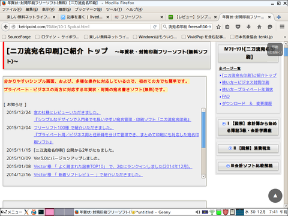Viewport: 288px width, 216px height.
Task: Open the 表示(V) menu
Action: click(48, 10)
